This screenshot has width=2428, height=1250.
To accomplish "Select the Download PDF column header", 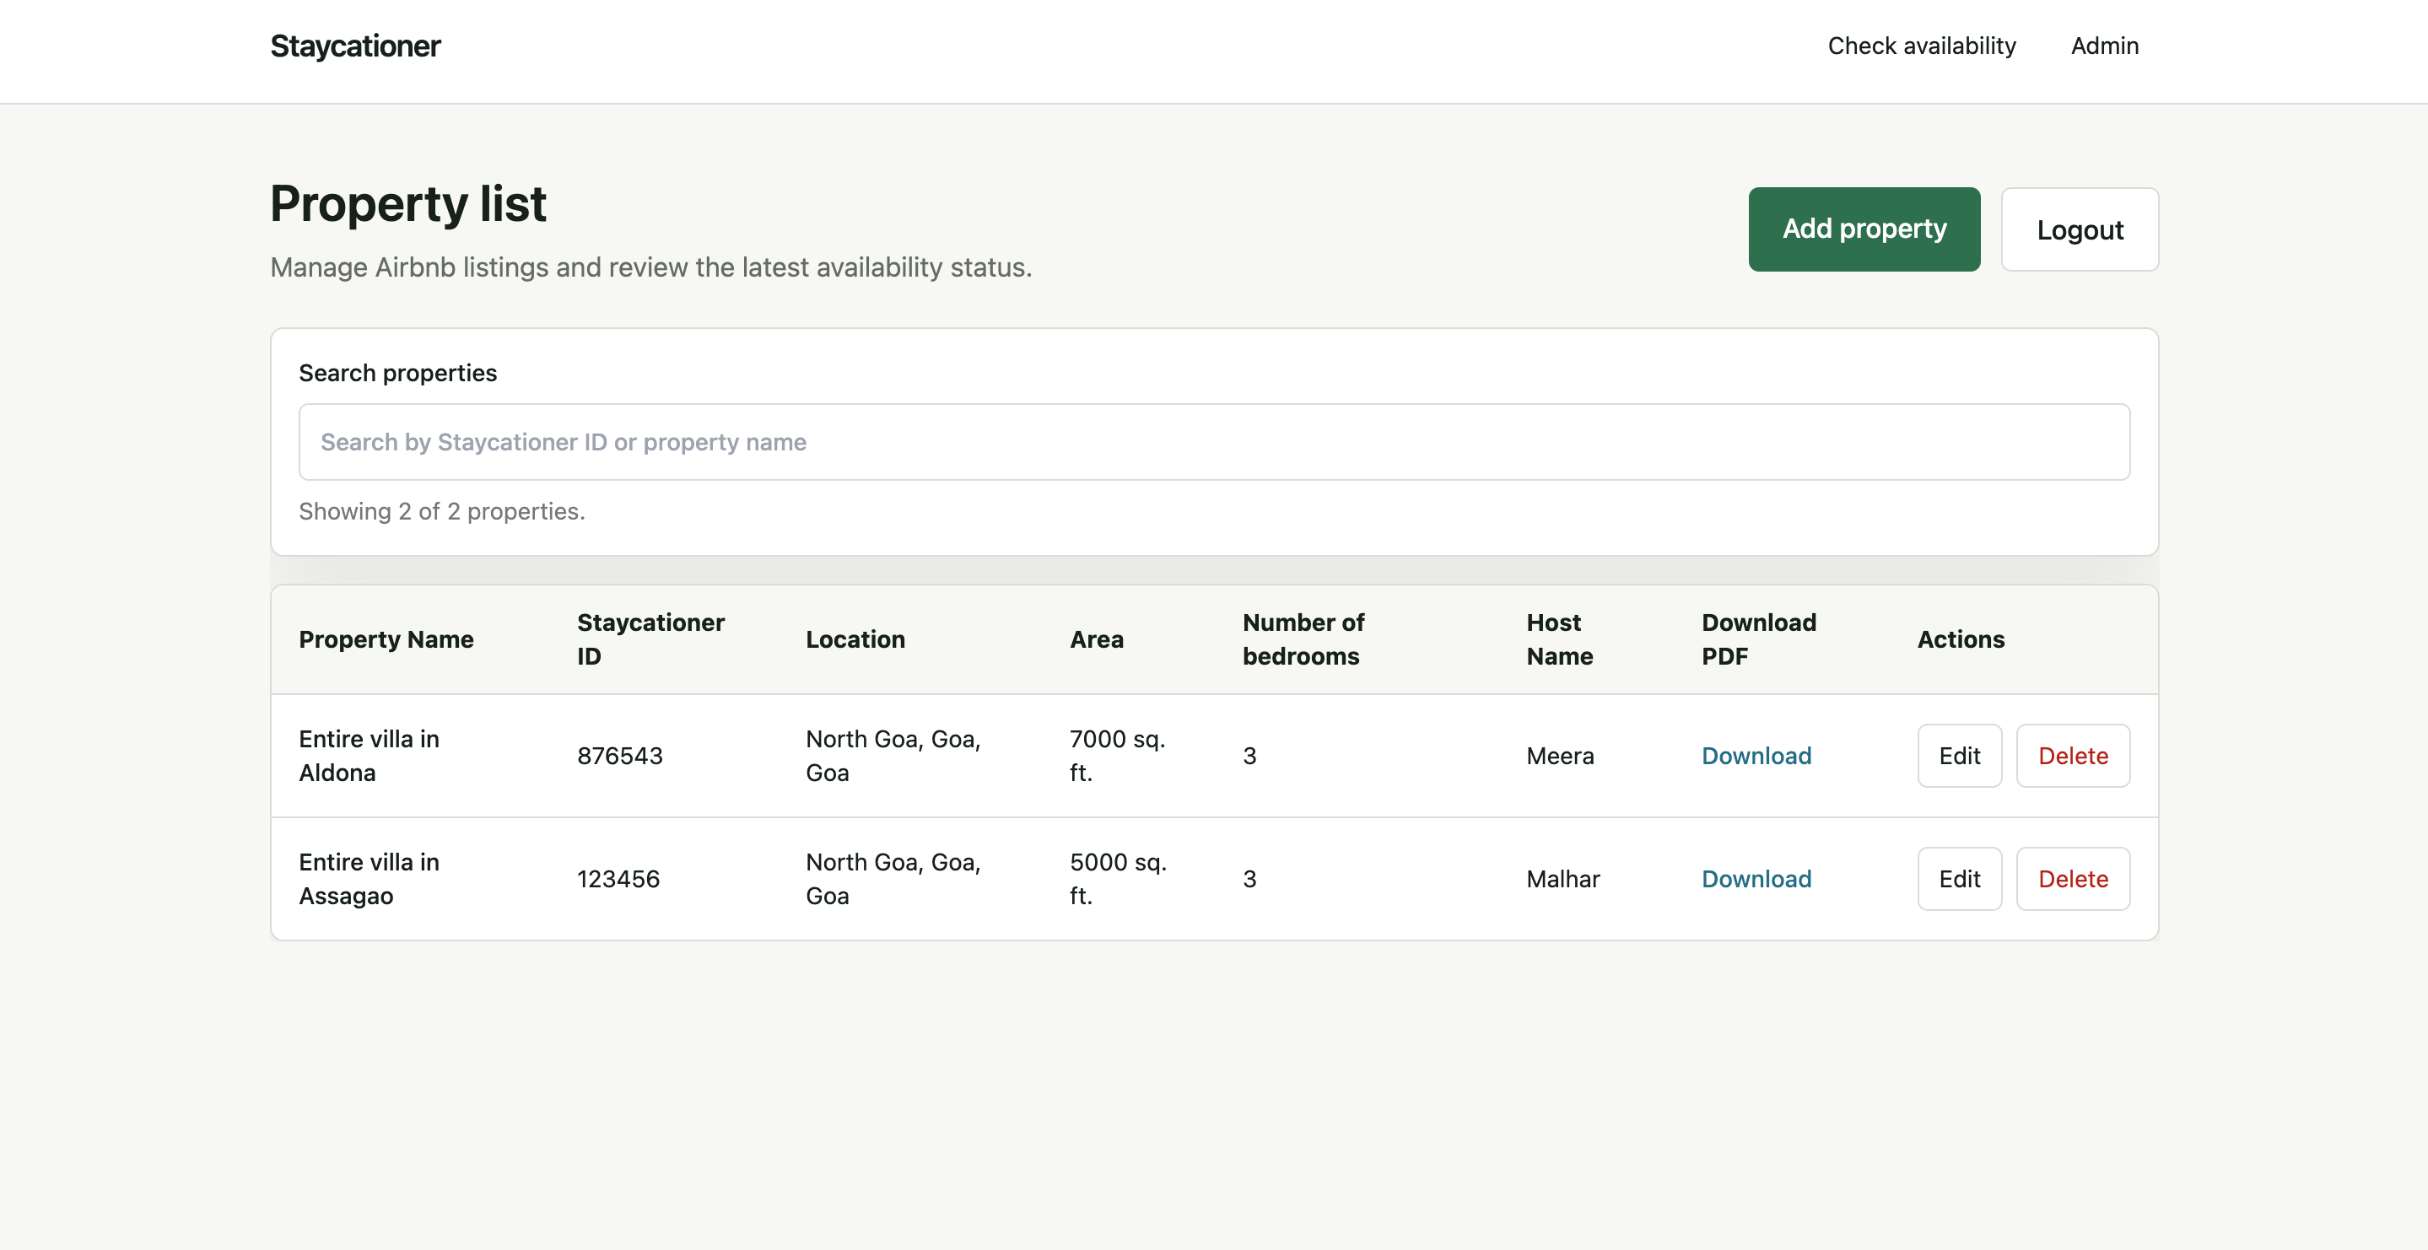I will 1759,639.
